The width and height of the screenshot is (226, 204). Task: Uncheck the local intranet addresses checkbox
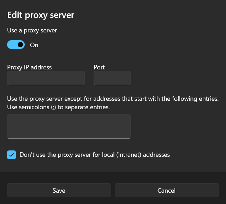(x=12, y=155)
